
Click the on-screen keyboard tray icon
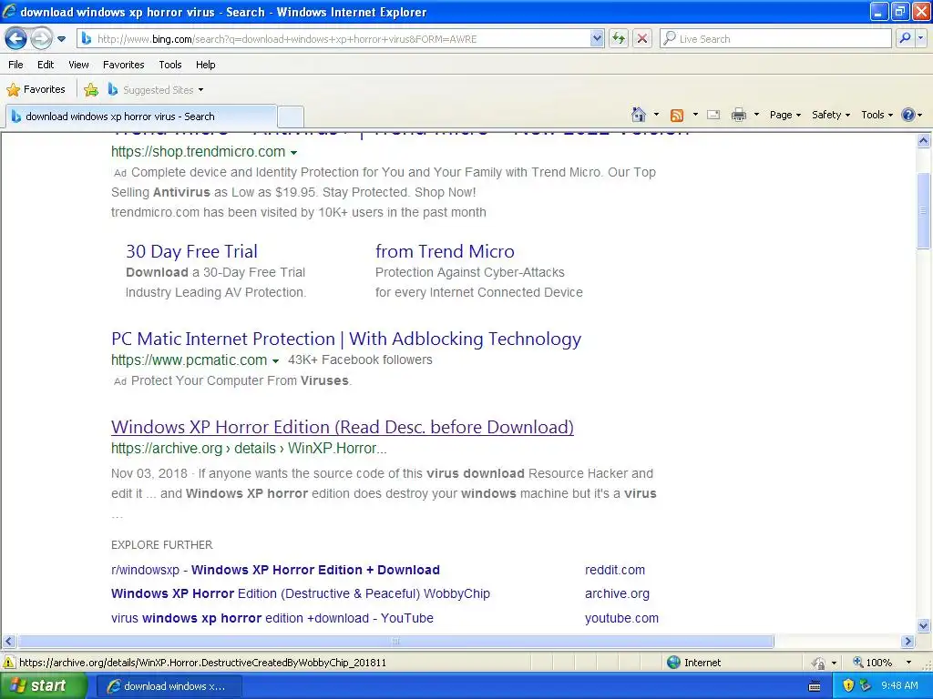pyautogui.click(x=815, y=686)
